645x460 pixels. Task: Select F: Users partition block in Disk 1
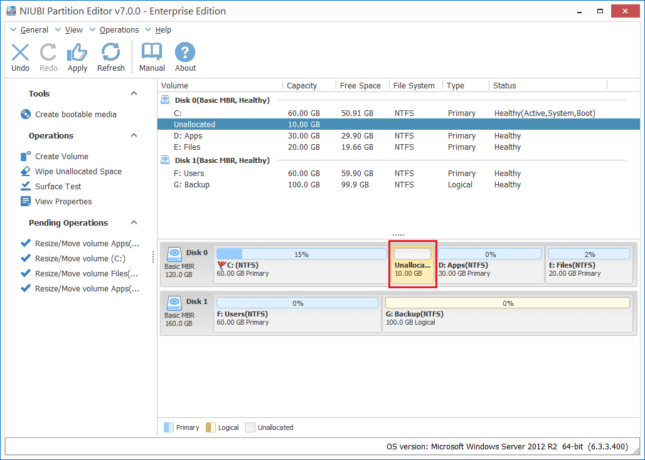(297, 313)
